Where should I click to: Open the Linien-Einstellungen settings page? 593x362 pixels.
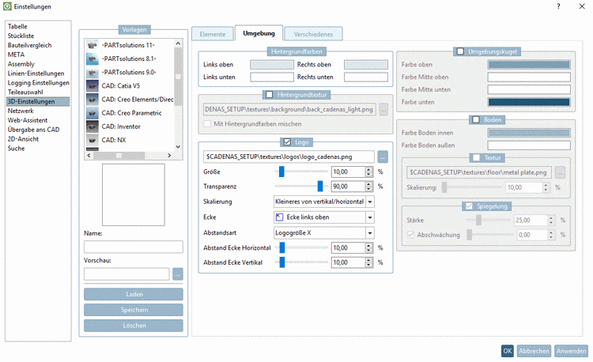(x=36, y=74)
